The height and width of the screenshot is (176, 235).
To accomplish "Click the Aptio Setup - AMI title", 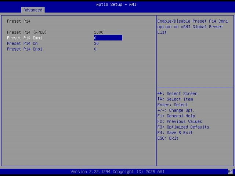I will (x=116, y=4).
